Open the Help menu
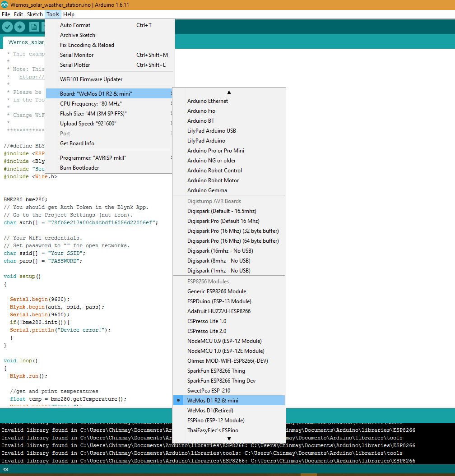The width and height of the screenshot is (455, 476). pyautogui.click(x=69, y=14)
